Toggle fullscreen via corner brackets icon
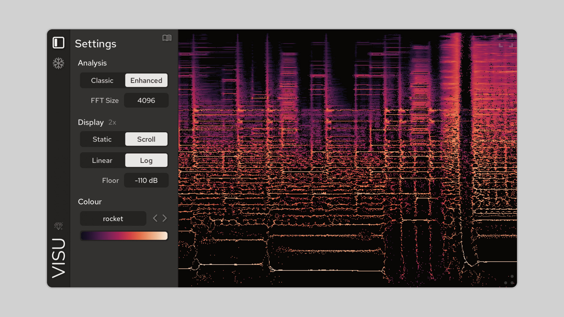564x317 pixels. (506, 40)
